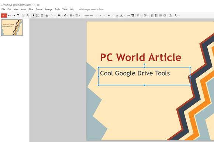Select the line tool

click(52, 15)
